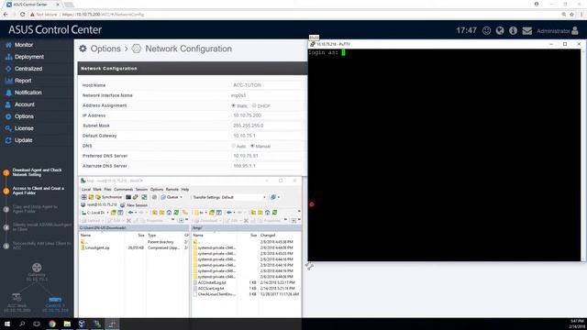Open WinSCP Session menu
Image resolution: width=587 pixels, height=330 pixels.
(x=141, y=190)
